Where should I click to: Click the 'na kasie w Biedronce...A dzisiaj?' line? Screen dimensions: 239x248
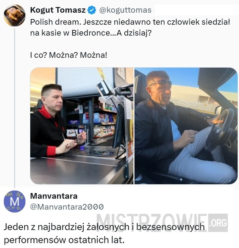pyautogui.click(x=91, y=33)
